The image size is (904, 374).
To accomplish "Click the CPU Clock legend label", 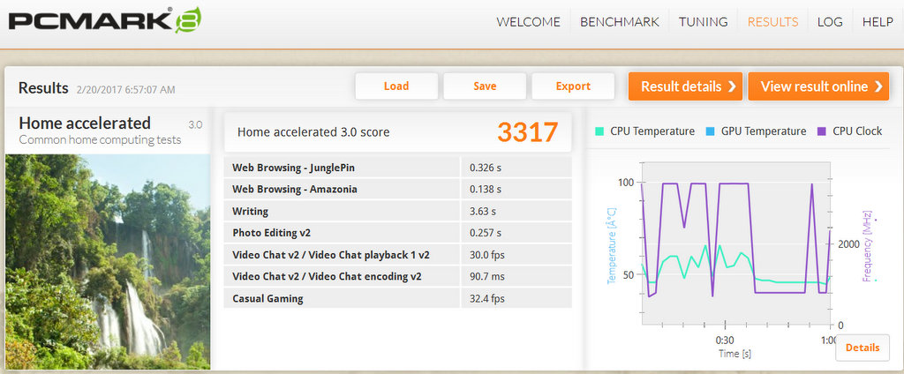I will [857, 131].
